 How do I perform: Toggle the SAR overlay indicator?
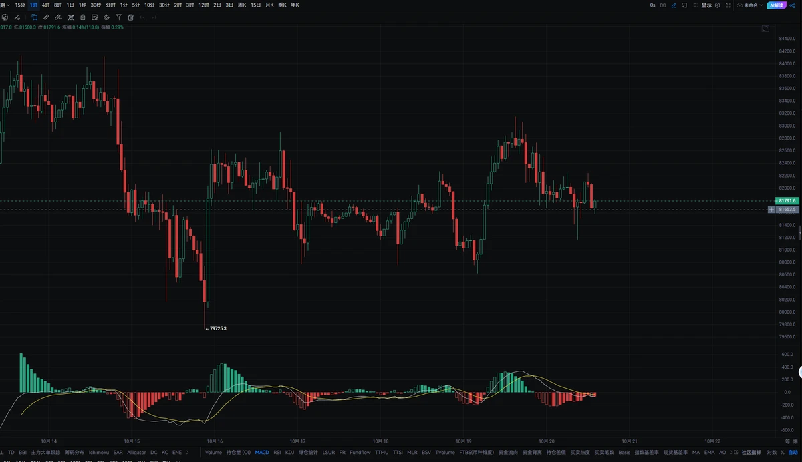click(x=118, y=452)
